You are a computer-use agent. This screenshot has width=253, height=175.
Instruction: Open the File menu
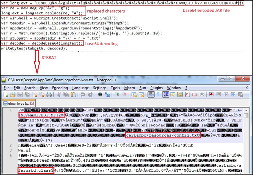click(x=6, y=88)
